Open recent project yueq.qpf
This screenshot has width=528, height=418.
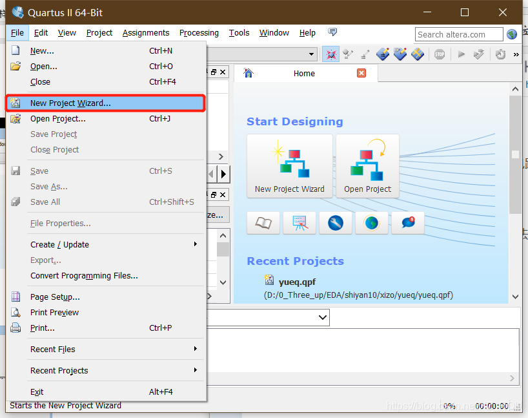[x=297, y=282]
